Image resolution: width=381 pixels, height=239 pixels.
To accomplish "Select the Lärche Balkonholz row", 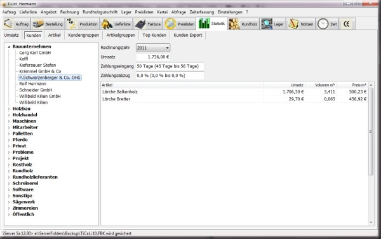I will (234, 92).
